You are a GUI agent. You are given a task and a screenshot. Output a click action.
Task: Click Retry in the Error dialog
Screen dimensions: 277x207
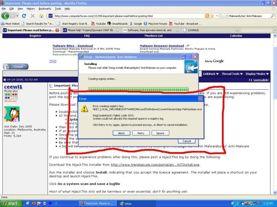pyautogui.click(x=141, y=133)
